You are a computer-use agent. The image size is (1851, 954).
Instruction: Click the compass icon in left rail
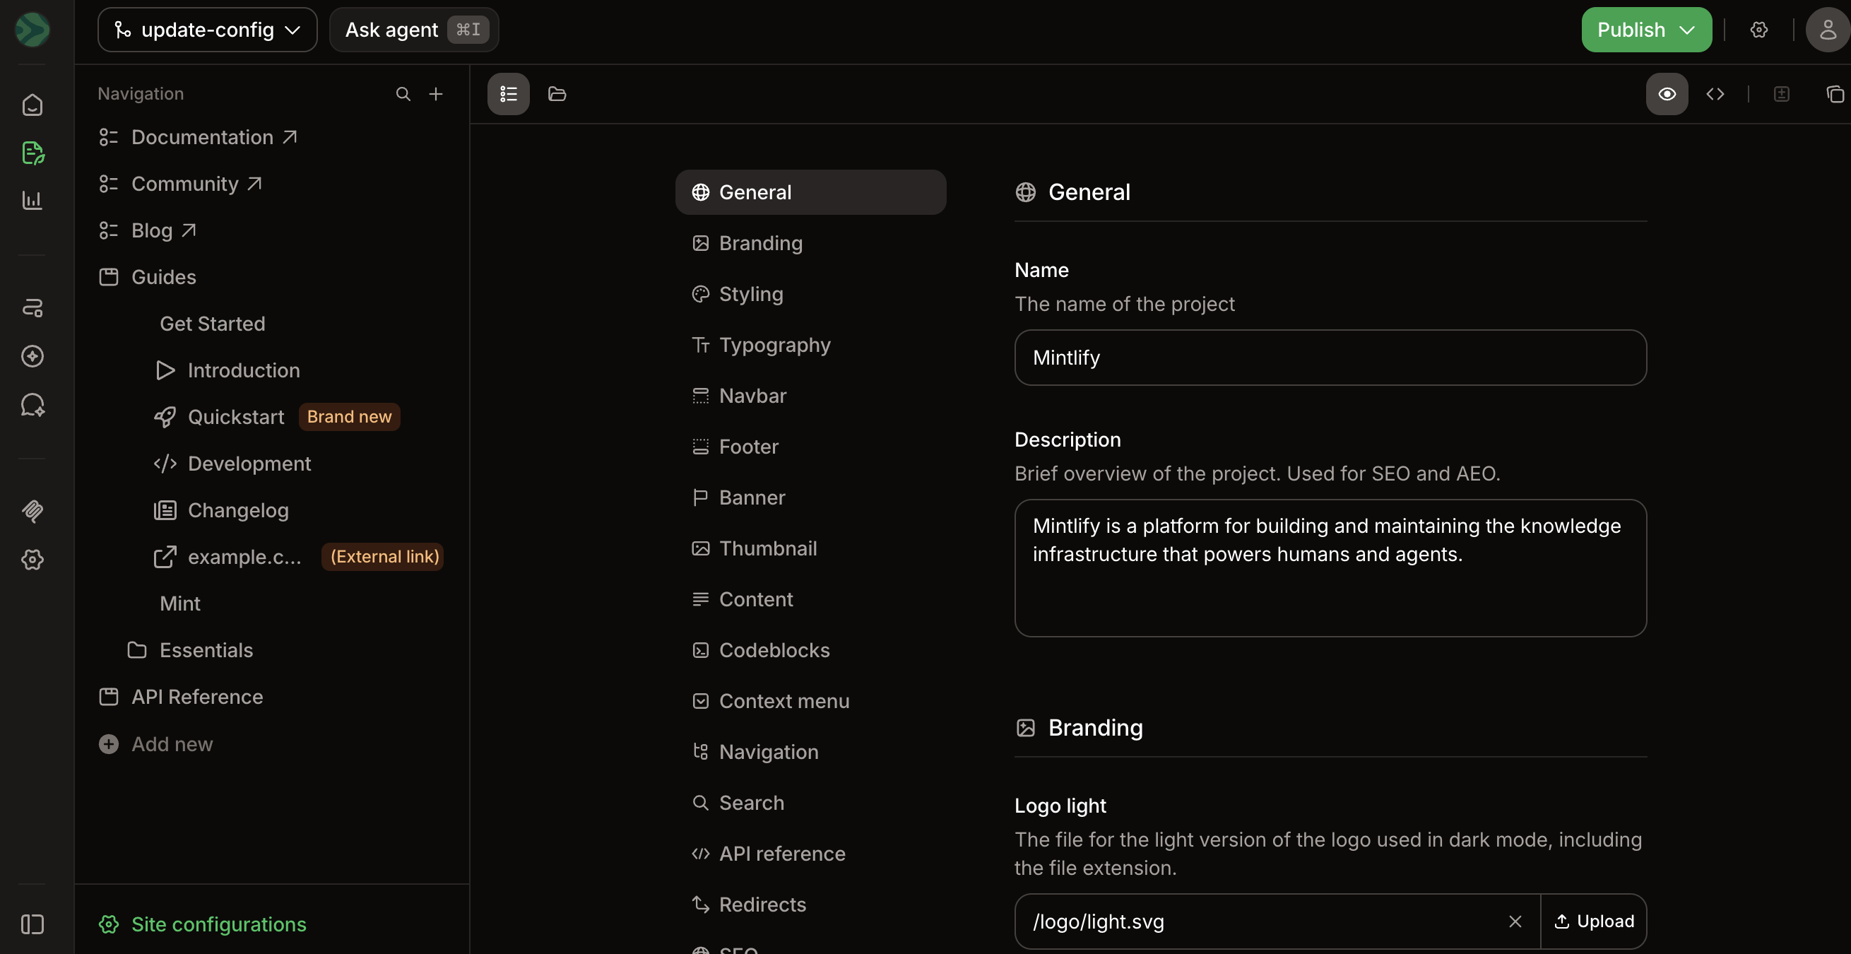tap(32, 356)
